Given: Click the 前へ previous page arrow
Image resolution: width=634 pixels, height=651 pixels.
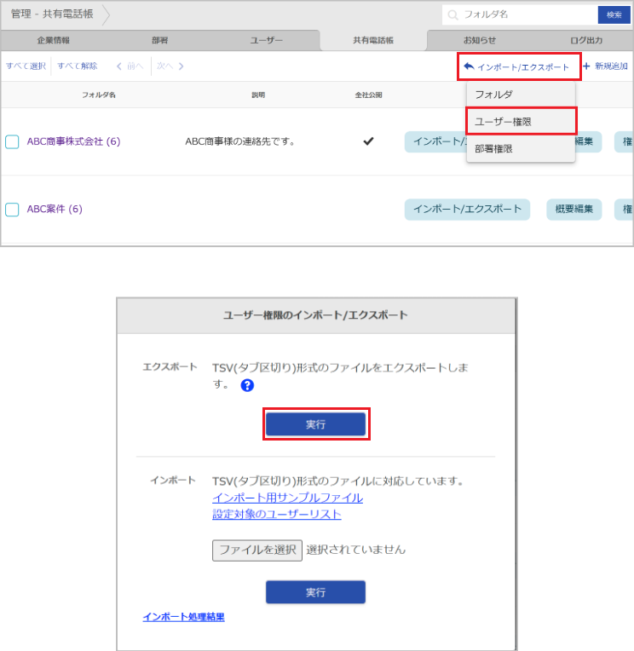Looking at the screenshot, I should tap(120, 66).
